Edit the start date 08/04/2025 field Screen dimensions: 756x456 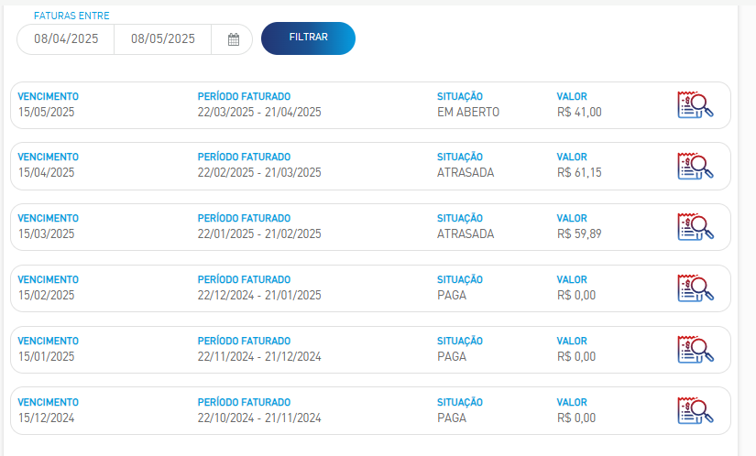[66, 39]
